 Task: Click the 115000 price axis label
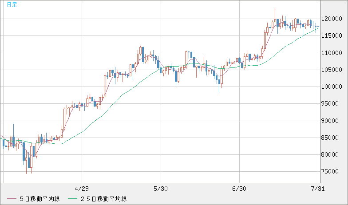(x=332, y=35)
